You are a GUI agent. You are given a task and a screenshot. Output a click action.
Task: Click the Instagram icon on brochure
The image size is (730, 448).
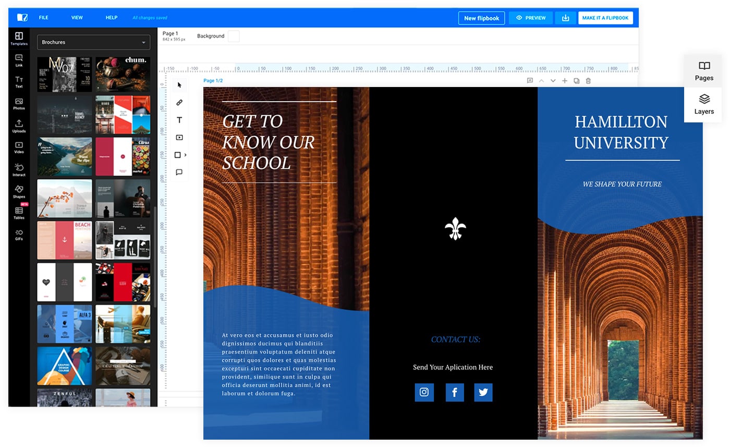[x=424, y=392]
